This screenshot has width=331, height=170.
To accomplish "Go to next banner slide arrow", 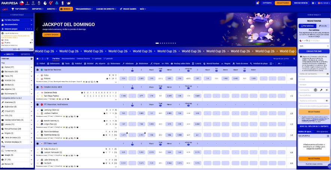I will [x=294, y=29].
